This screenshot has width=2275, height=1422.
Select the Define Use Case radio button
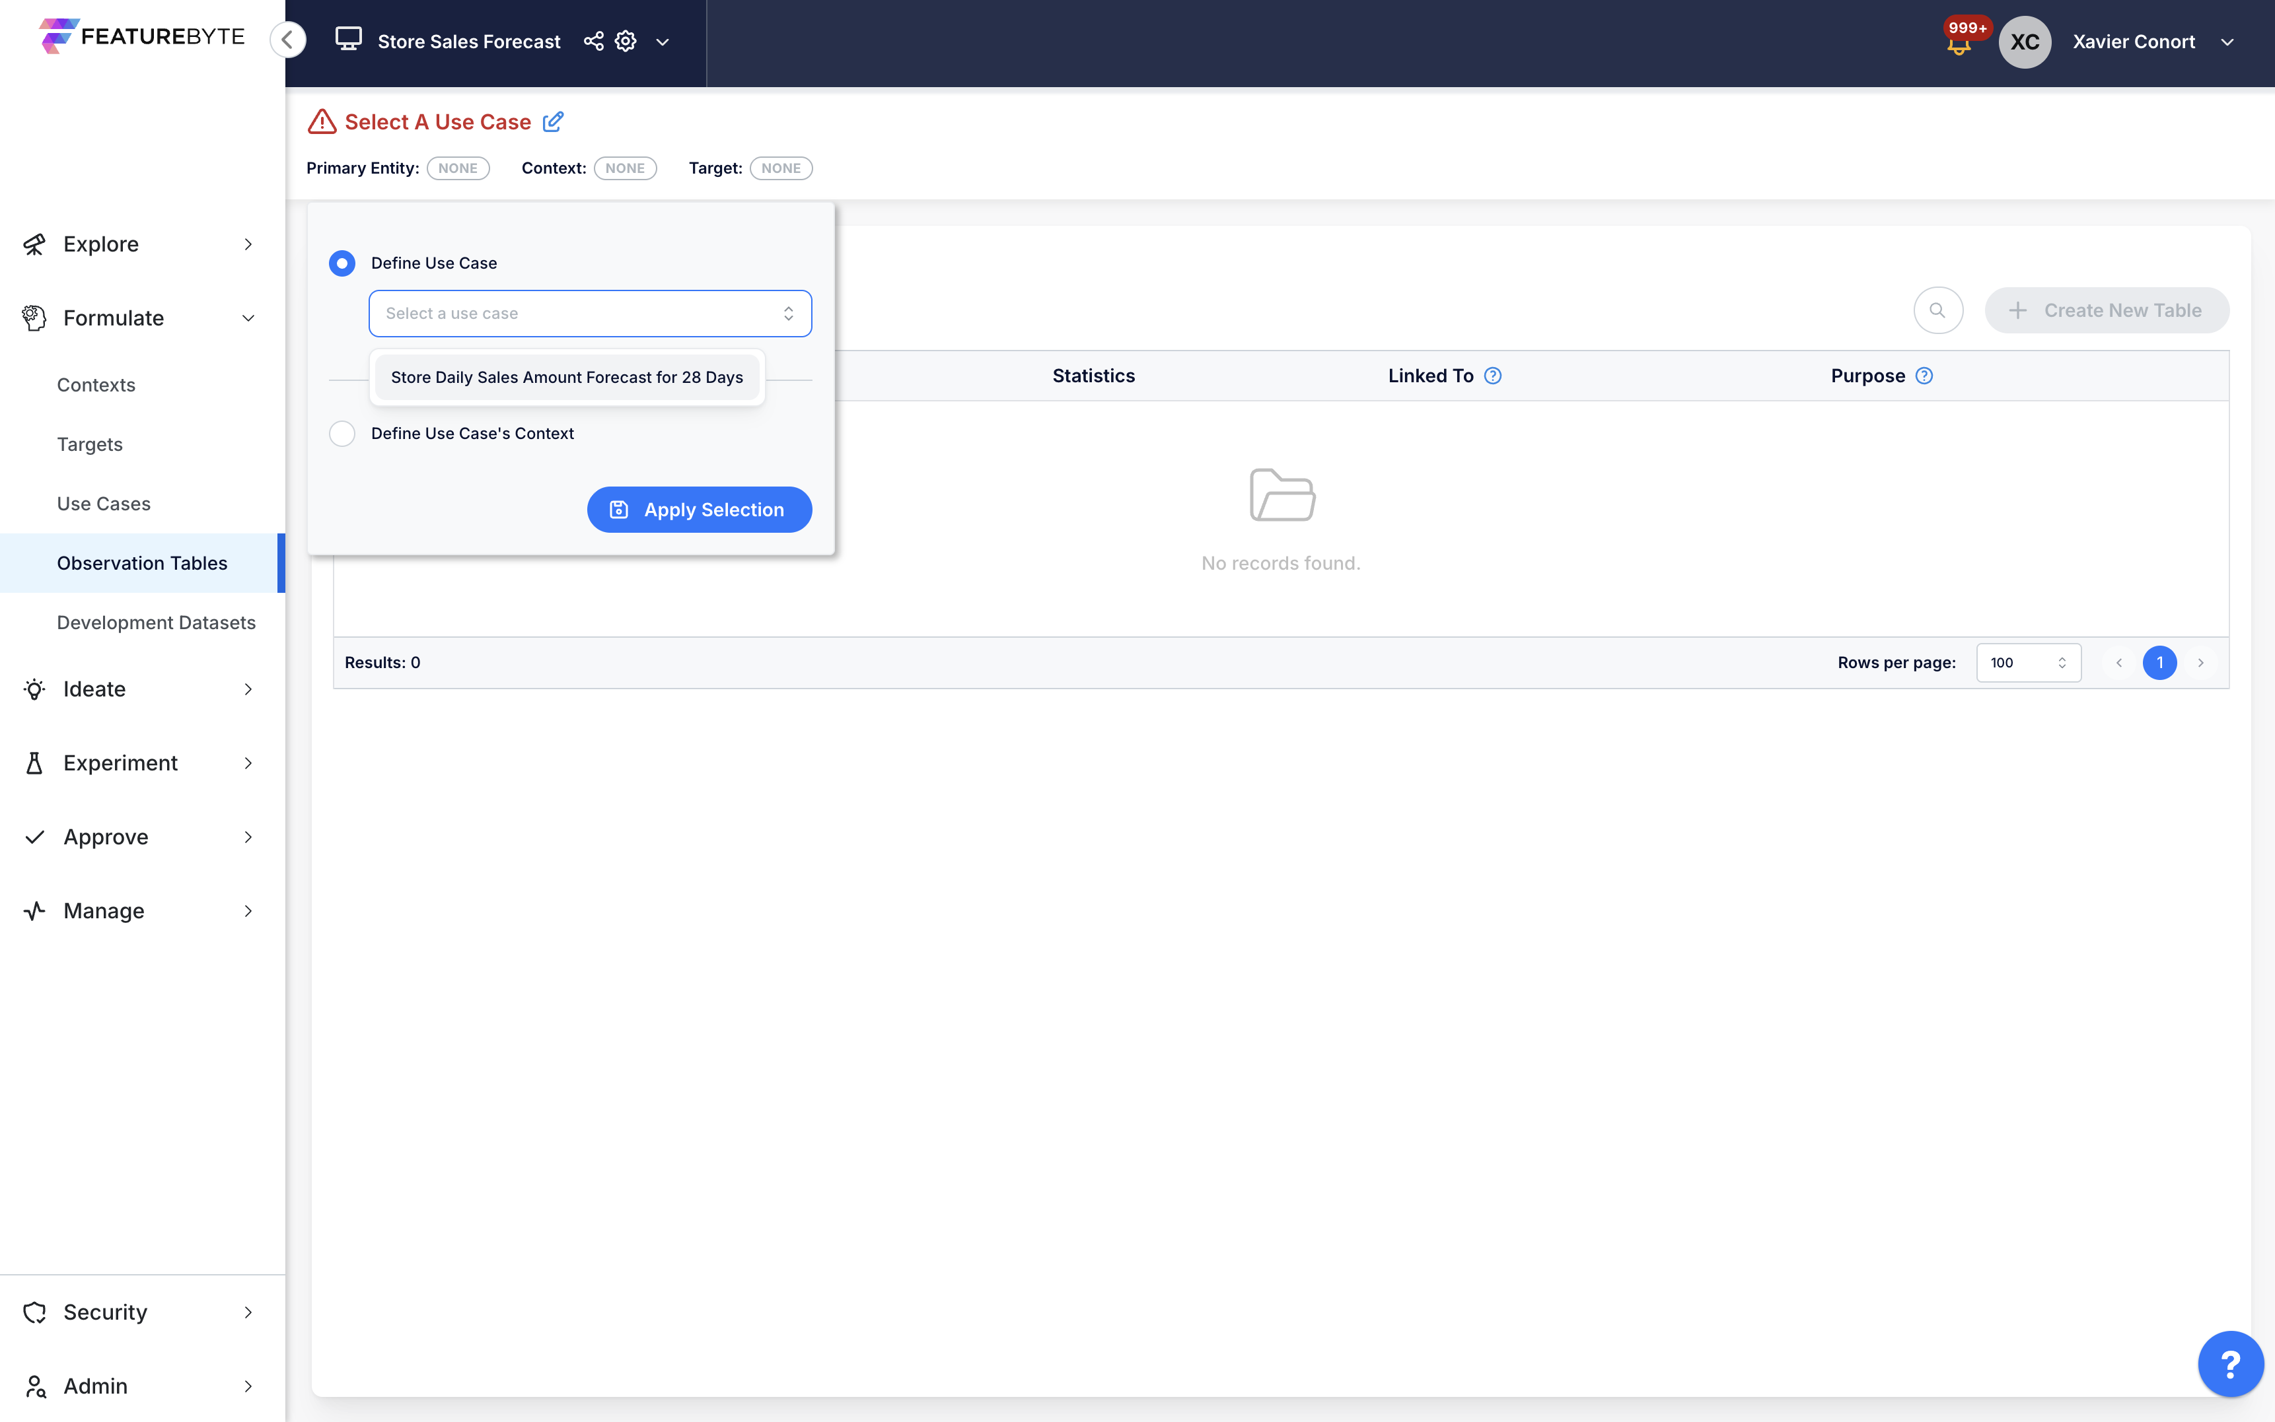(342, 263)
